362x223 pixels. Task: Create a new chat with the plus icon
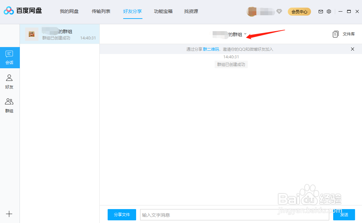tap(9, 214)
